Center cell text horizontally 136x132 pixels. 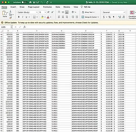pos(63,17)
